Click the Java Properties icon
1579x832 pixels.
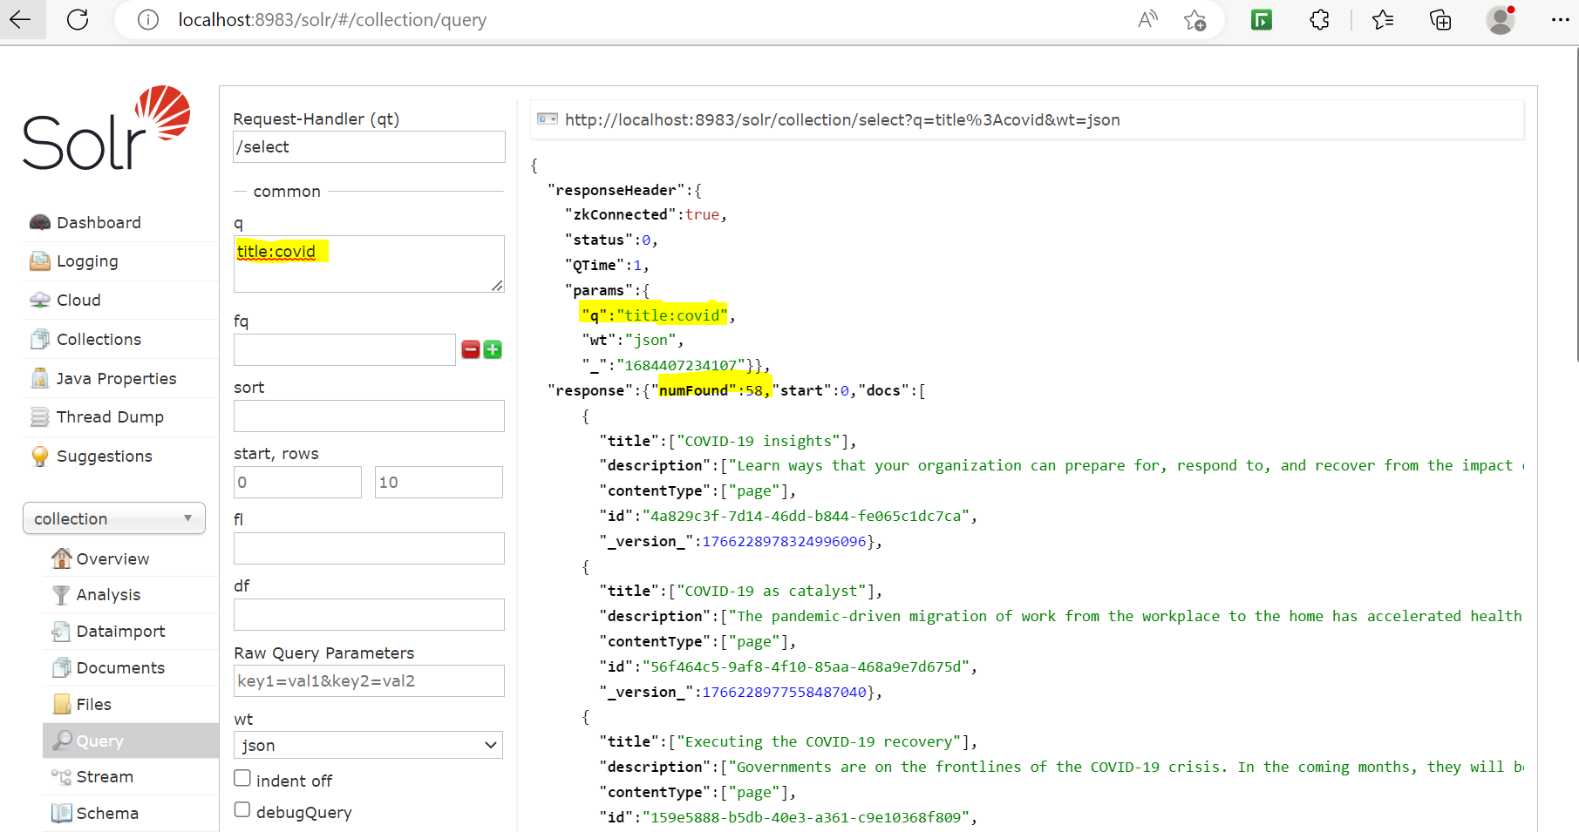pyautogui.click(x=40, y=378)
